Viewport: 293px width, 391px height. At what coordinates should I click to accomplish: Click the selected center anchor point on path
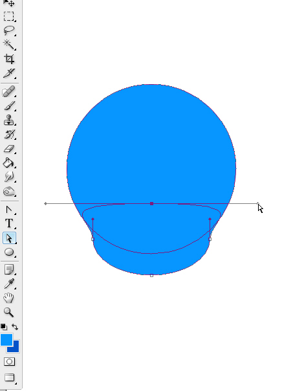(151, 204)
